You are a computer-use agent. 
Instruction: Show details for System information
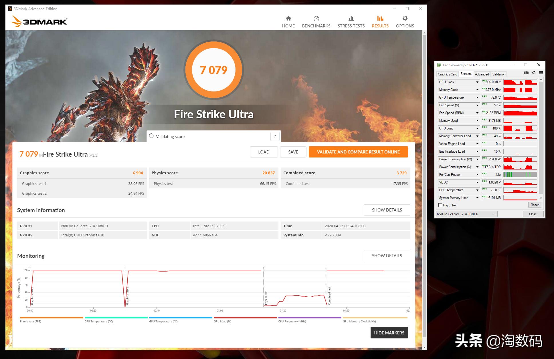387,210
